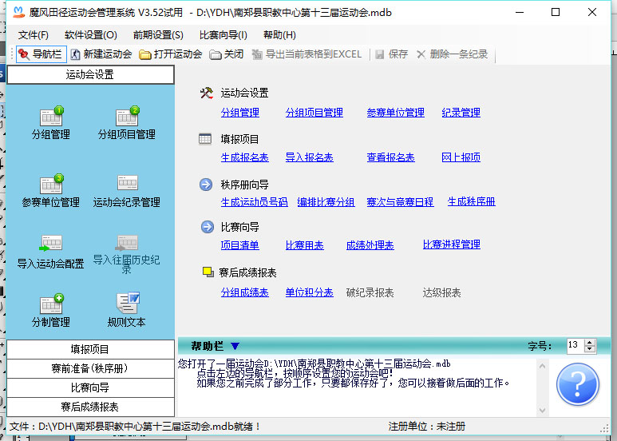This screenshot has width=617, height=441.
Task: Click the table icon beside 填报项目 heading
Action: pos(205,139)
